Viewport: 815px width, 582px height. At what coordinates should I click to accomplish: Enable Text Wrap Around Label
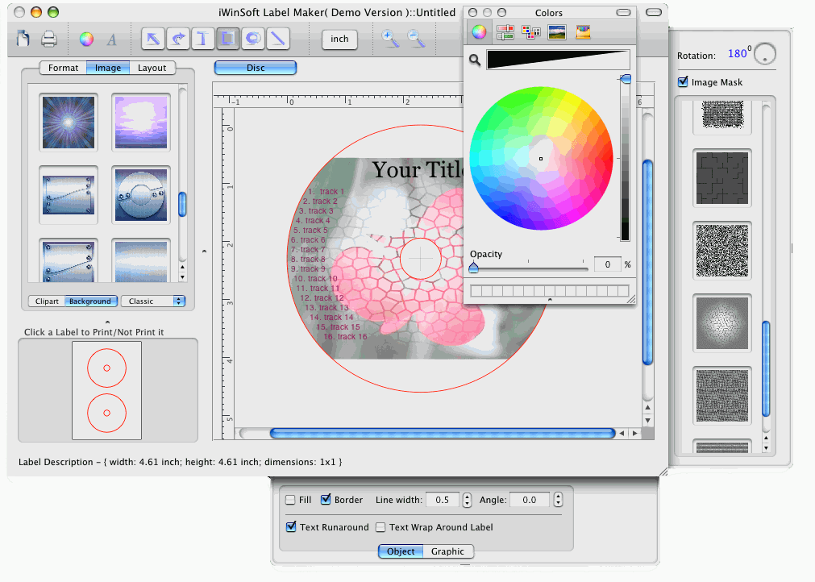pos(380,527)
